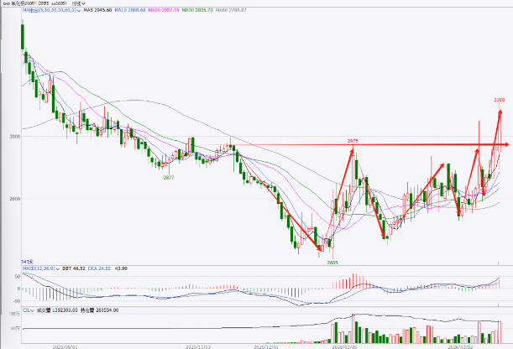Click the 2975 peak price label
The height and width of the screenshot is (349, 513).
click(353, 141)
